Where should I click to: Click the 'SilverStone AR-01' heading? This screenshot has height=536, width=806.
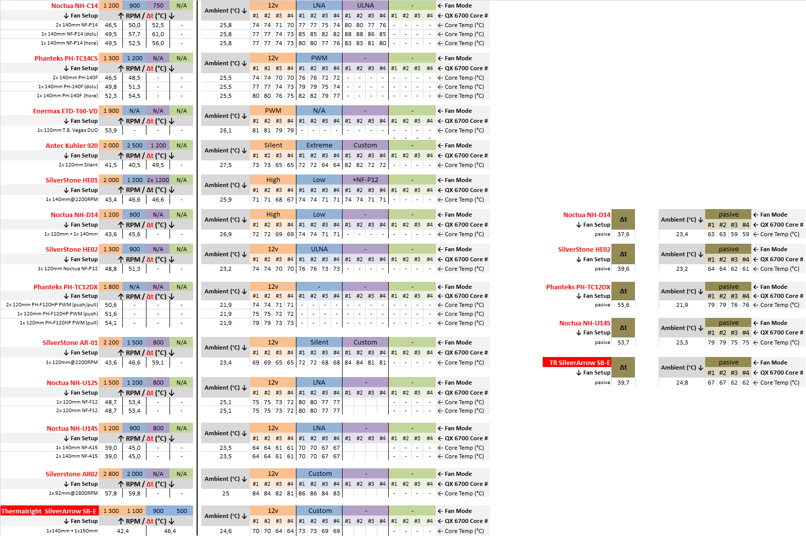[70, 342]
